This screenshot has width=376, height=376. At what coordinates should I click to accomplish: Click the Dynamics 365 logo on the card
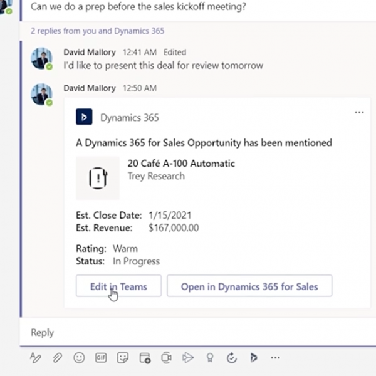coord(84,117)
